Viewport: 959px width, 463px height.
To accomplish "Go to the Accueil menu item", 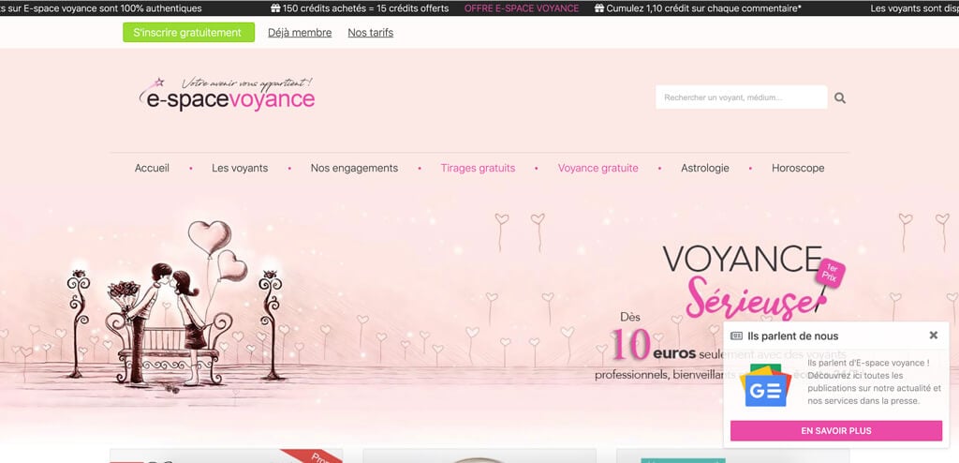I will pyautogui.click(x=153, y=168).
